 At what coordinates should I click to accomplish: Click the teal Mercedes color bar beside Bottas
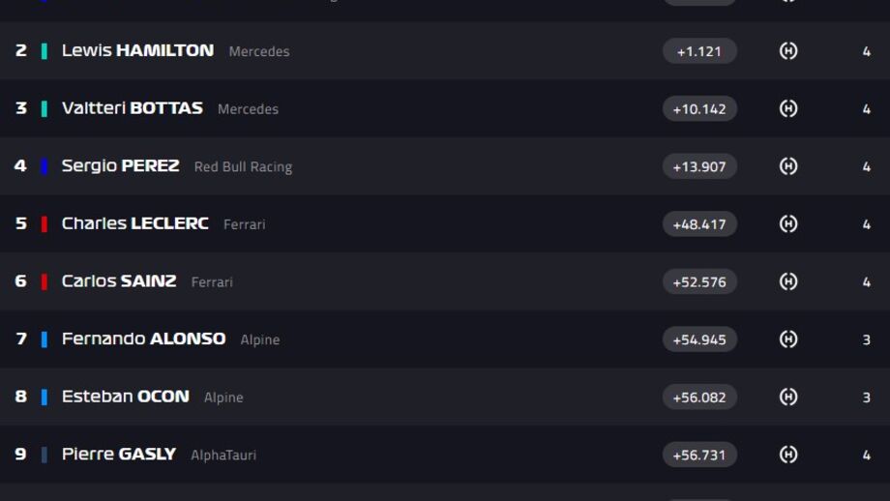click(x=44, y=108)
